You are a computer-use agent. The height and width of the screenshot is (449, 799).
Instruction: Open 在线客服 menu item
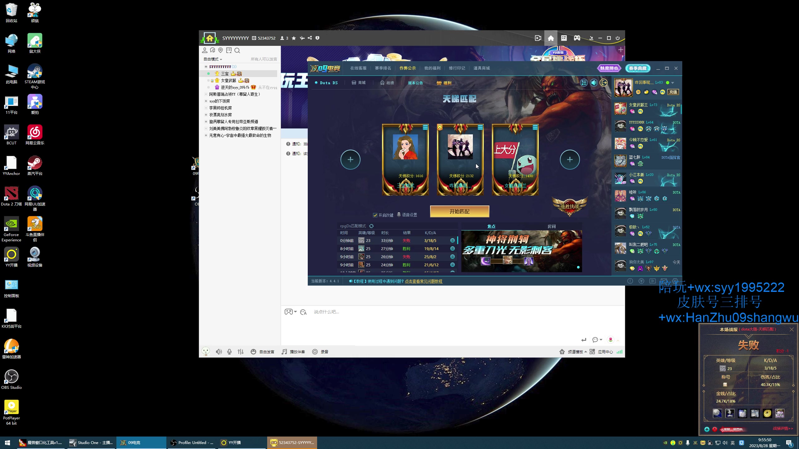coord(358,68)
